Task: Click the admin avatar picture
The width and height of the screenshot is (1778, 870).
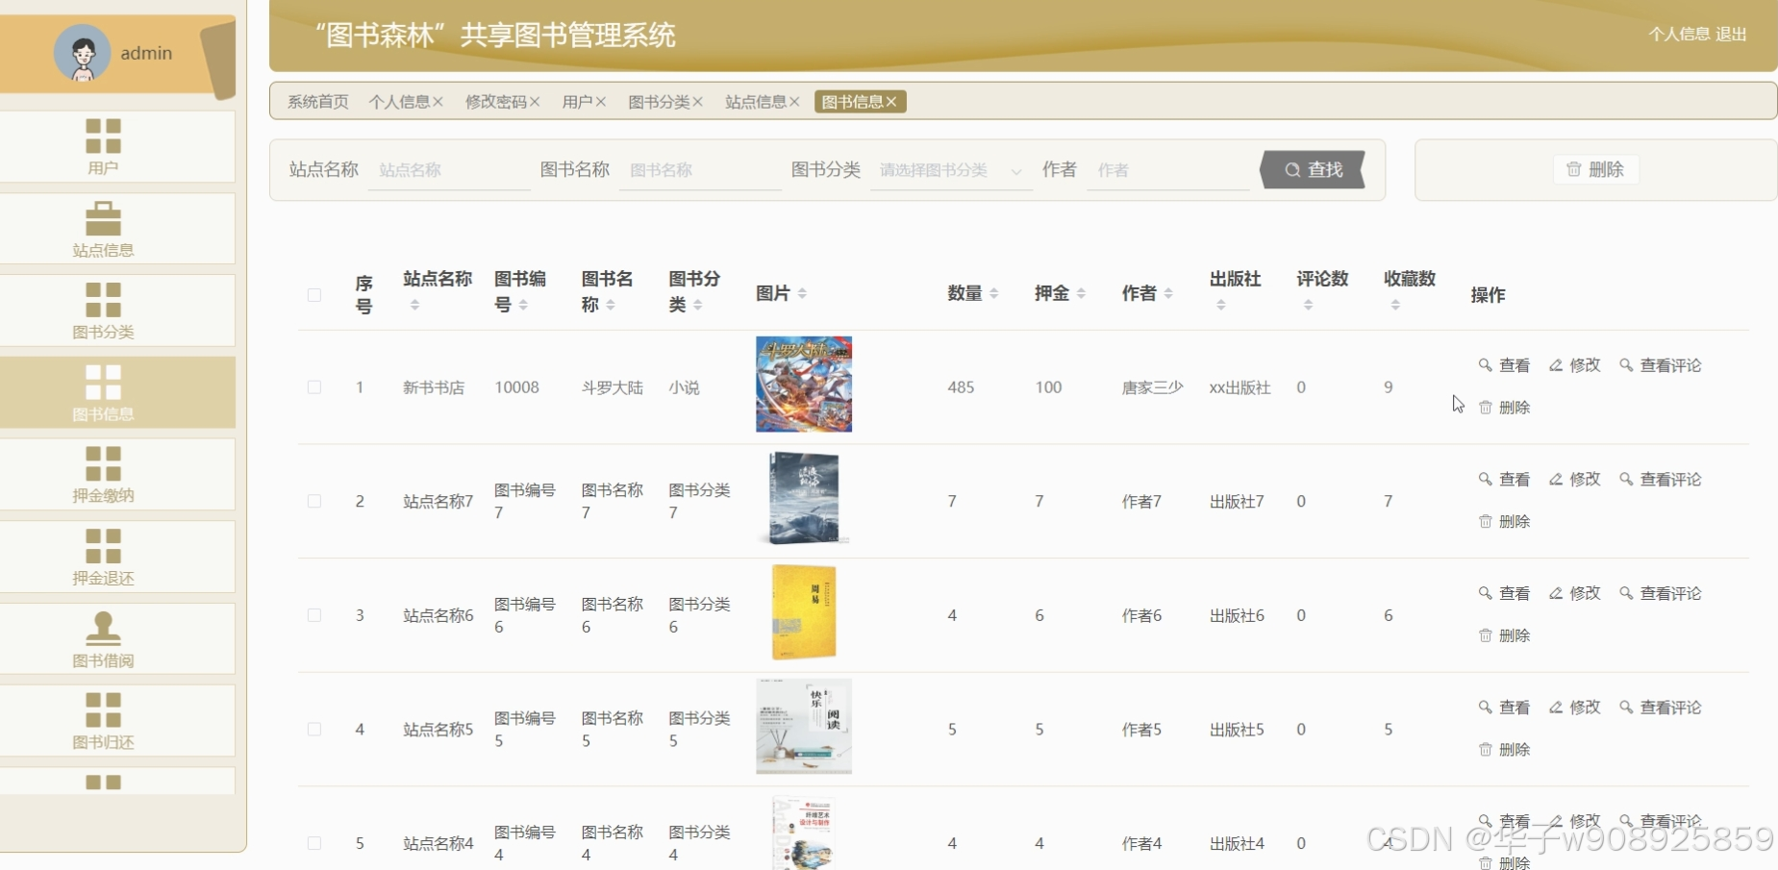Action: click(x=82, y=53)
